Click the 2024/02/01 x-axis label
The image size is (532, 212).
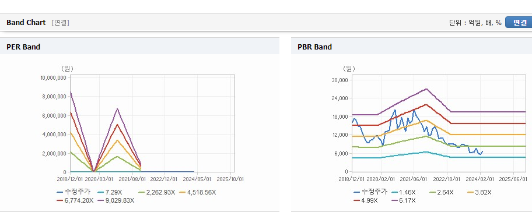481,179
